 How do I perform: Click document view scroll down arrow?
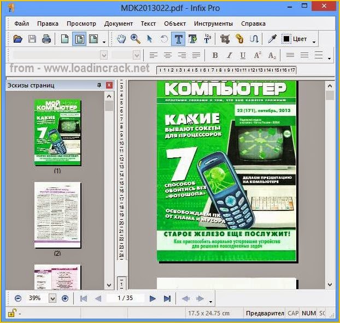pos(330,285)
